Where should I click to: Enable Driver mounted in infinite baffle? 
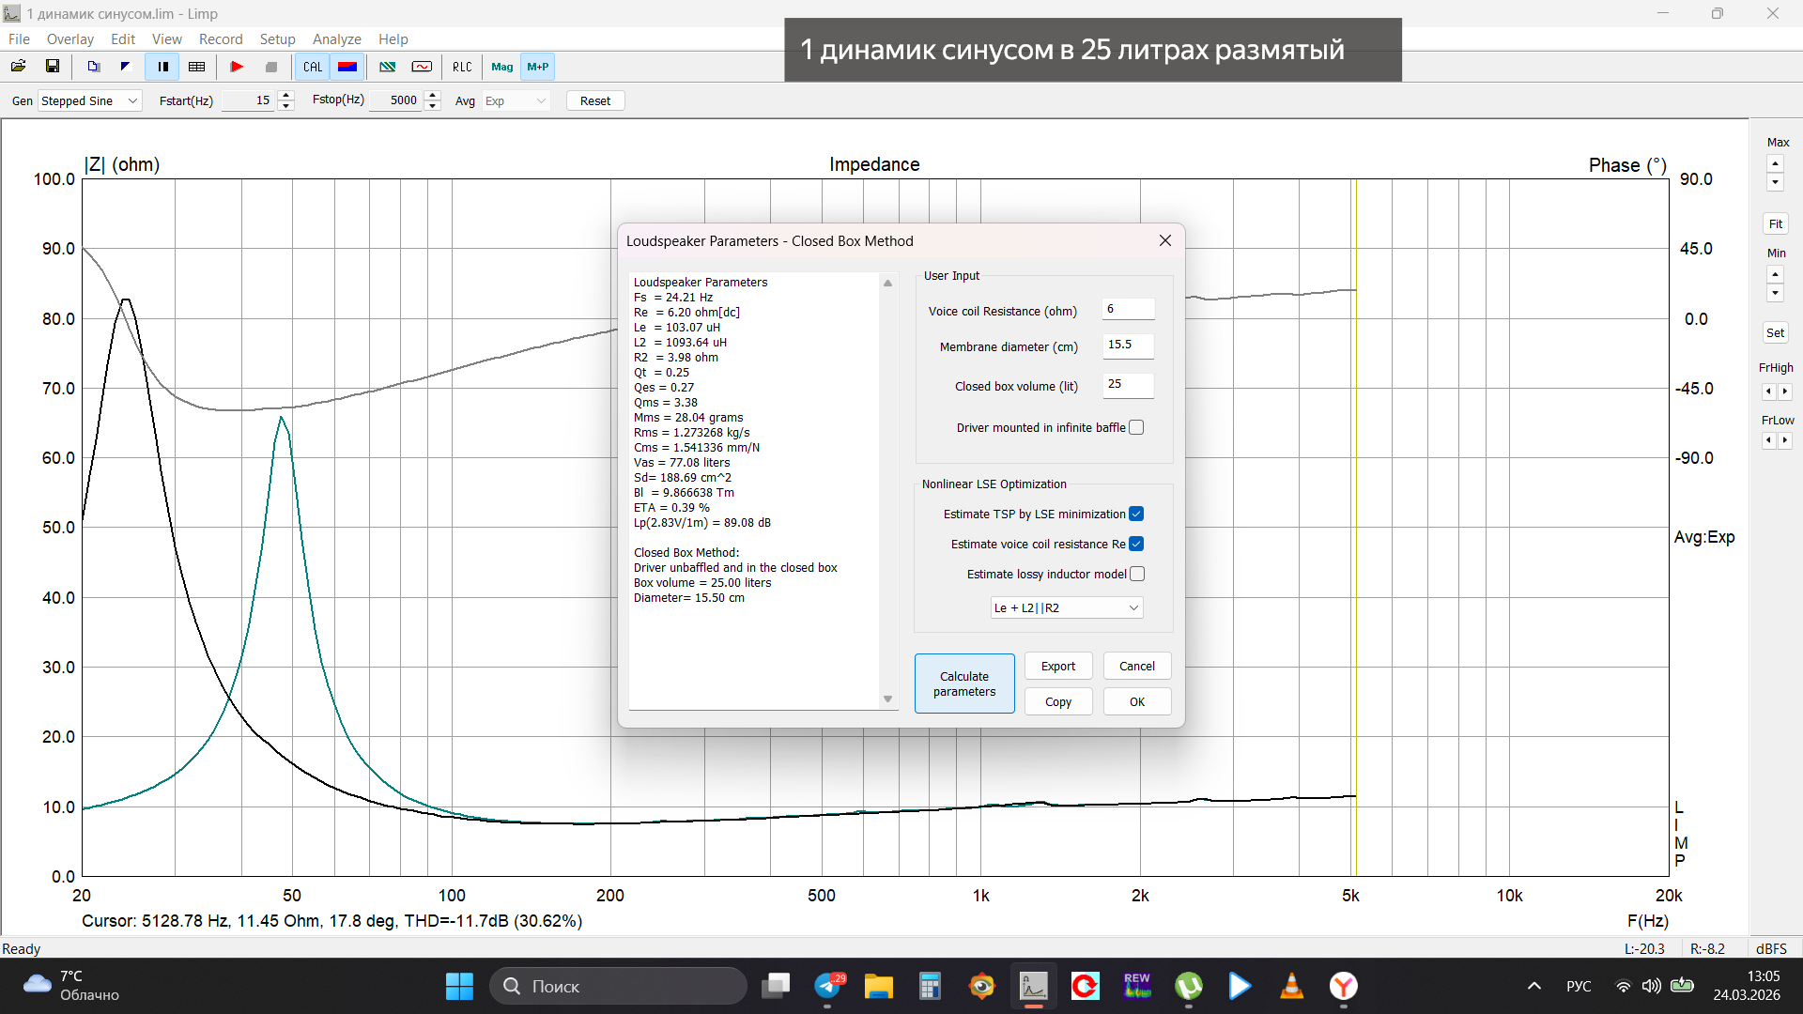(x=1137, y=426)
